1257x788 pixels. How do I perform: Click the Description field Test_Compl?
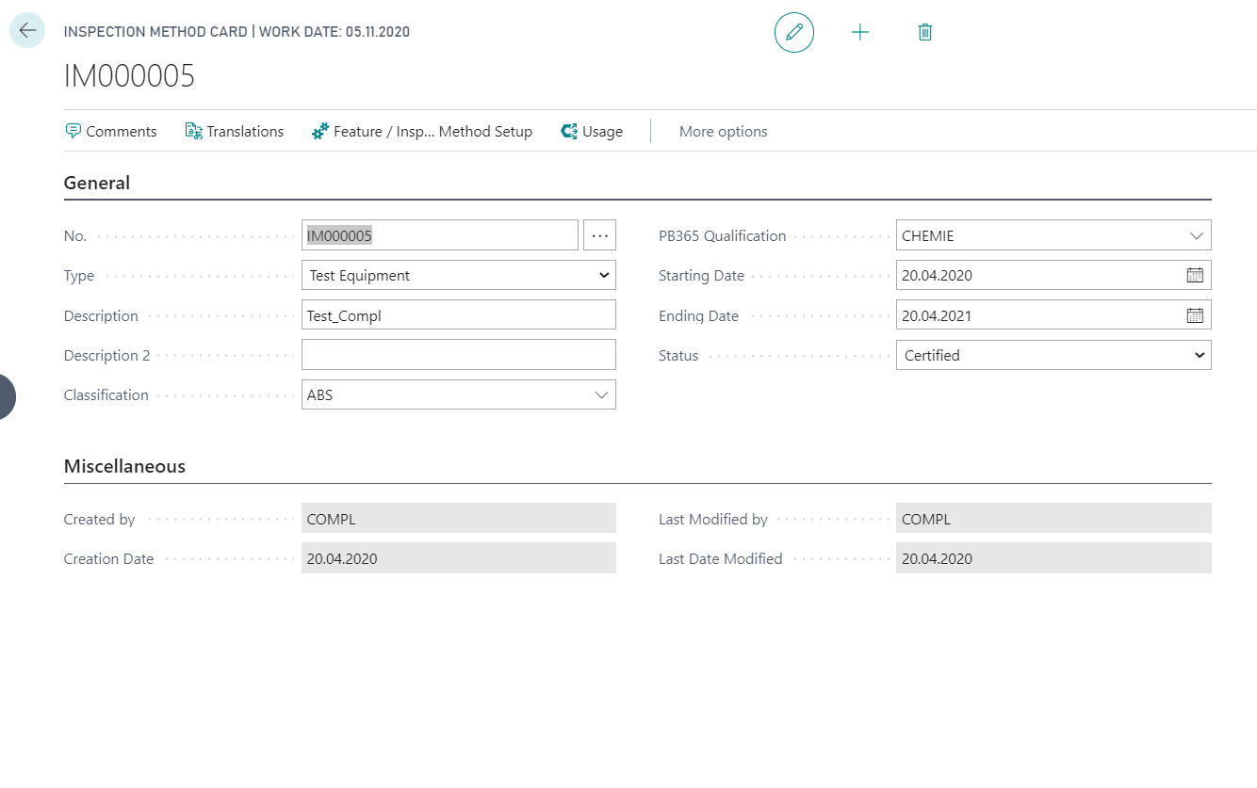coord(459,315)
